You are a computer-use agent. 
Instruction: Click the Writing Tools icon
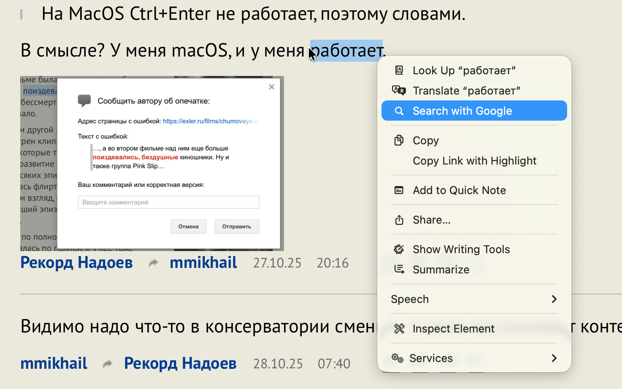coord(399,249)
